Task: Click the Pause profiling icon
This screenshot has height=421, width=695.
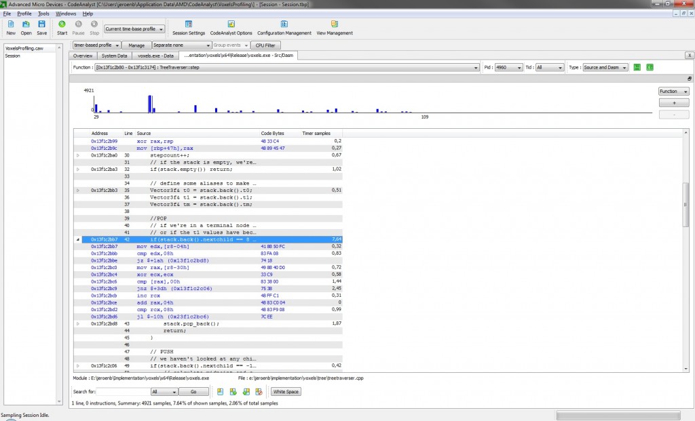Action: point(79,24)
